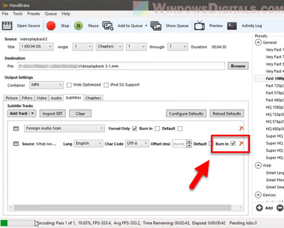The height and width of the screenshot is (228, 284).
Task: Check Default on the English SRT row
Action: pos(210,144)
